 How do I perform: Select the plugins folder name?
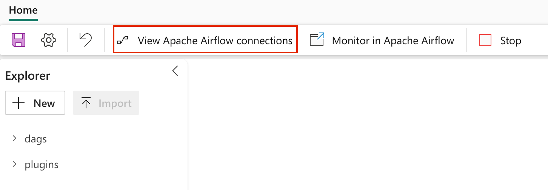pos(42,165)
